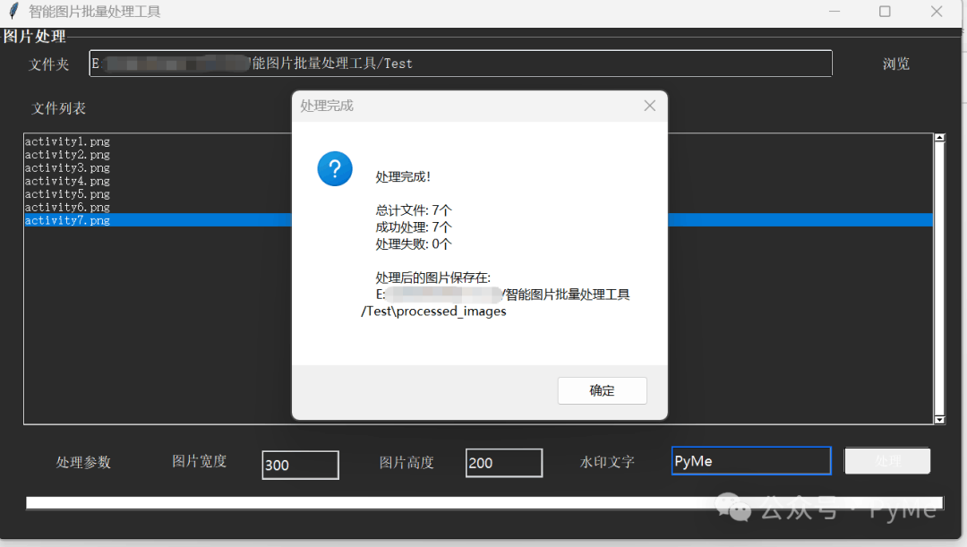Click the 图片宽度 input showing 300
Viewport: 967px width, 547px height.
[x=300, y=464]
